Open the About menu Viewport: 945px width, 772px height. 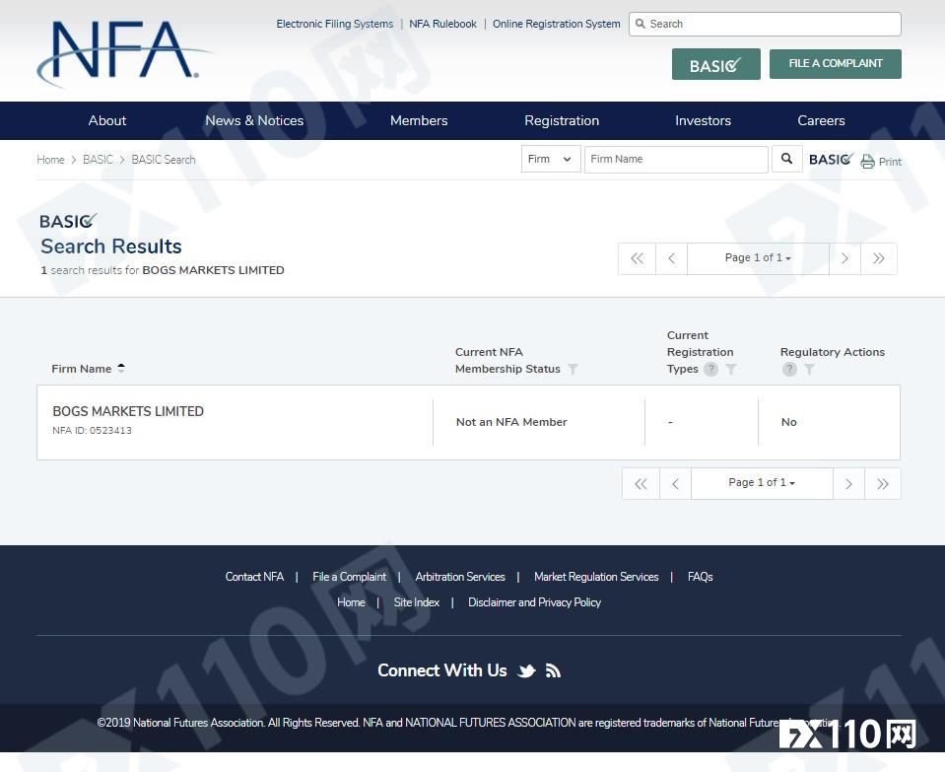pos(107,120)
